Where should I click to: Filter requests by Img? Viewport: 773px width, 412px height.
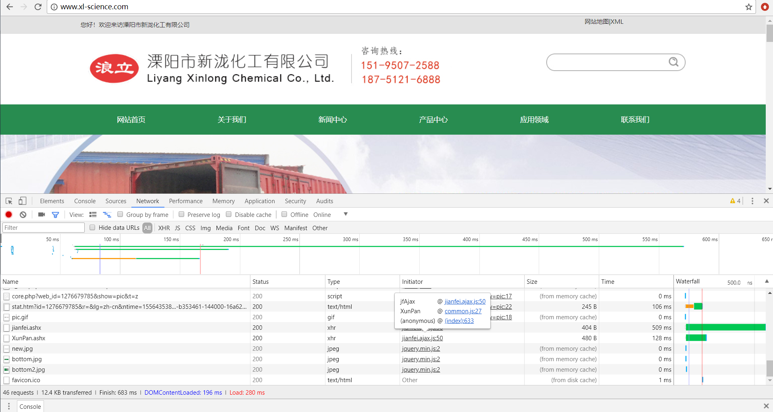206,228
